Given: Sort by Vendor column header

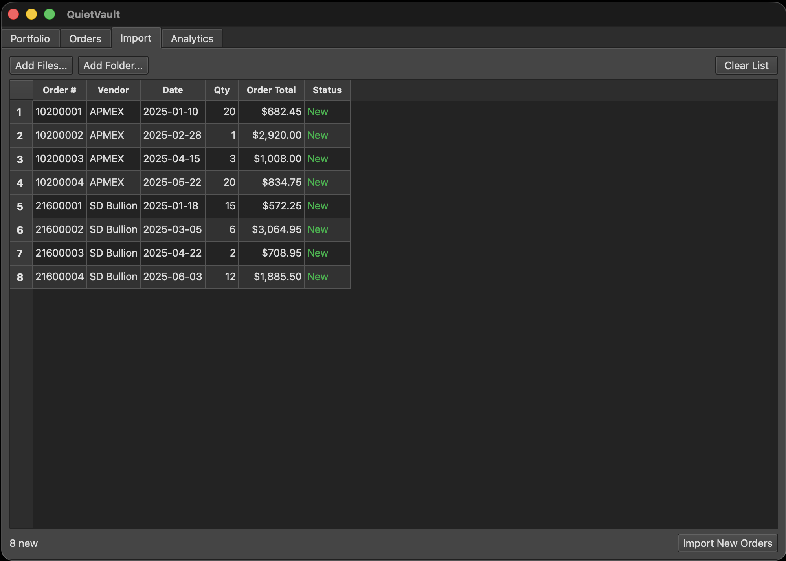Looking at the screenshot, I should tap(114, 90).
